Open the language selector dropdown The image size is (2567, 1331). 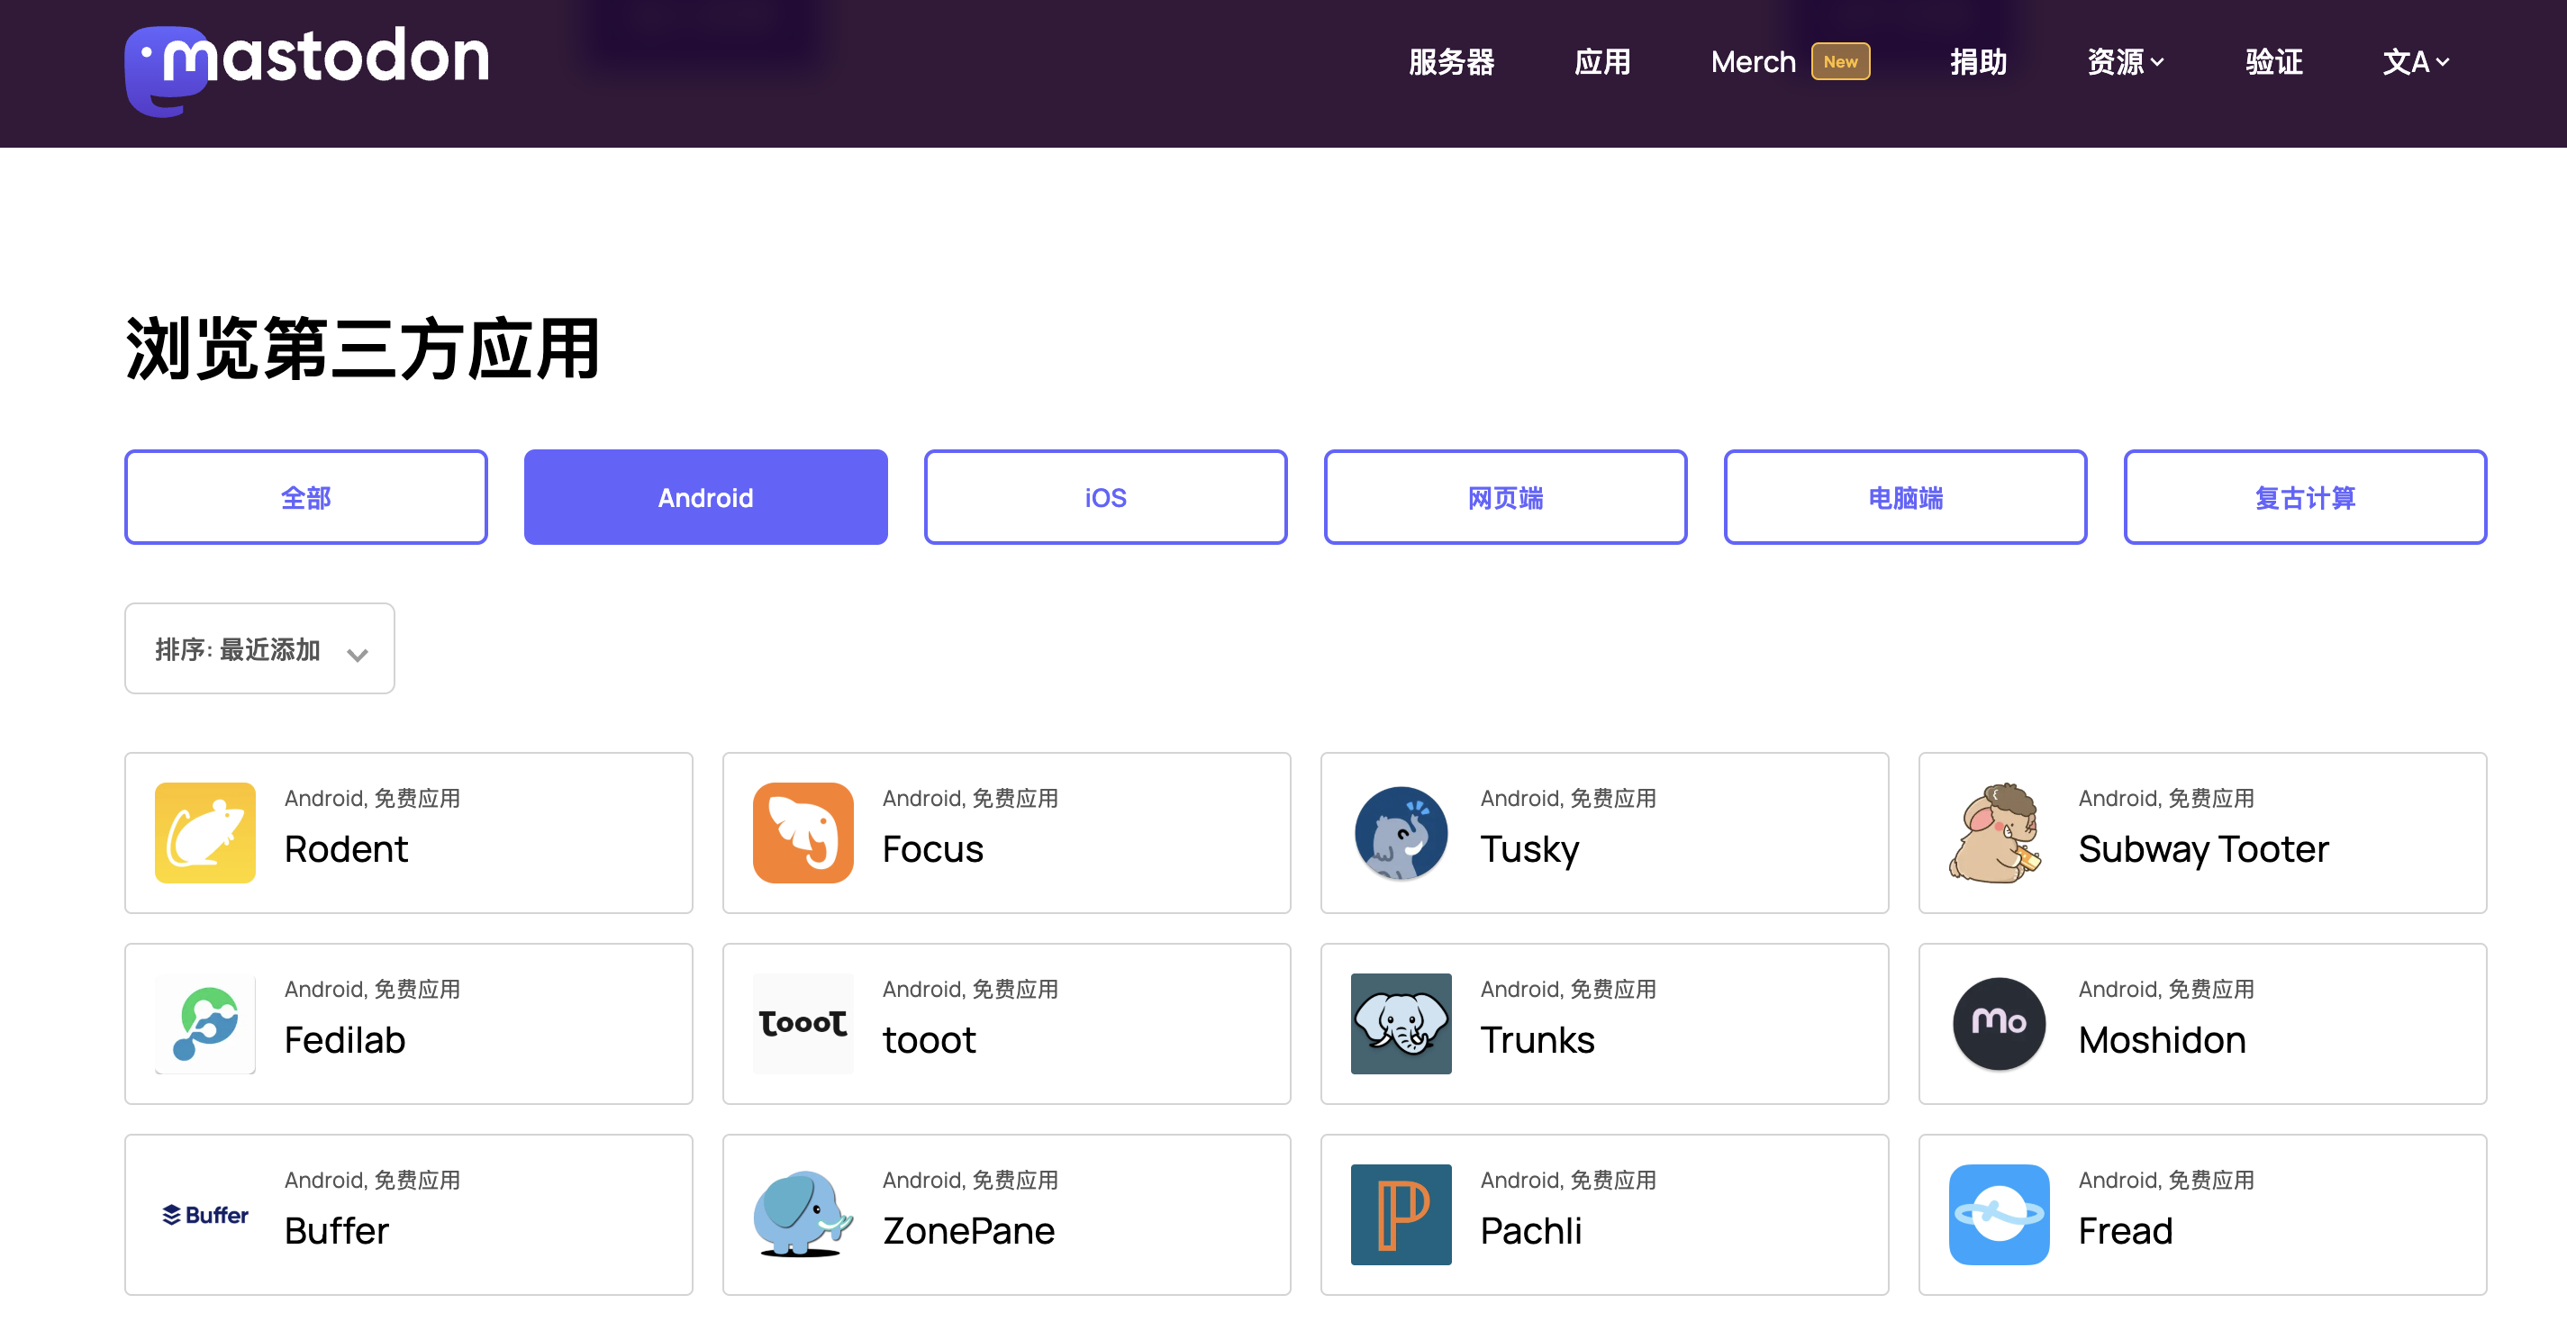[x=2415, y=62]
